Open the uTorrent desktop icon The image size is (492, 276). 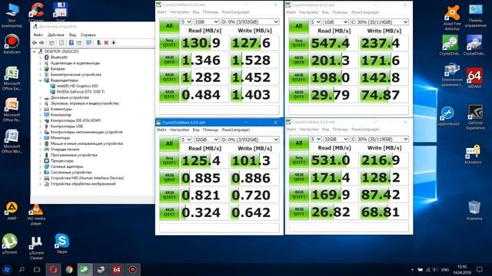click(10, 244)
